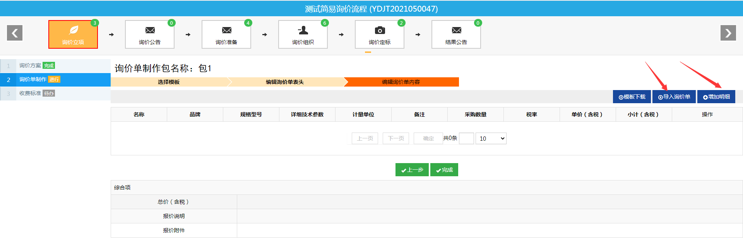Go to the 选择模板 wizard step
The image size is (743, 252).
(x=169, y=82)
